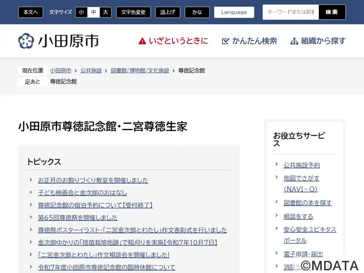Open 図書館の本を探す sidebar link
Screen dimensions: 364x273
pyautogui.click(x=308, y=202)
